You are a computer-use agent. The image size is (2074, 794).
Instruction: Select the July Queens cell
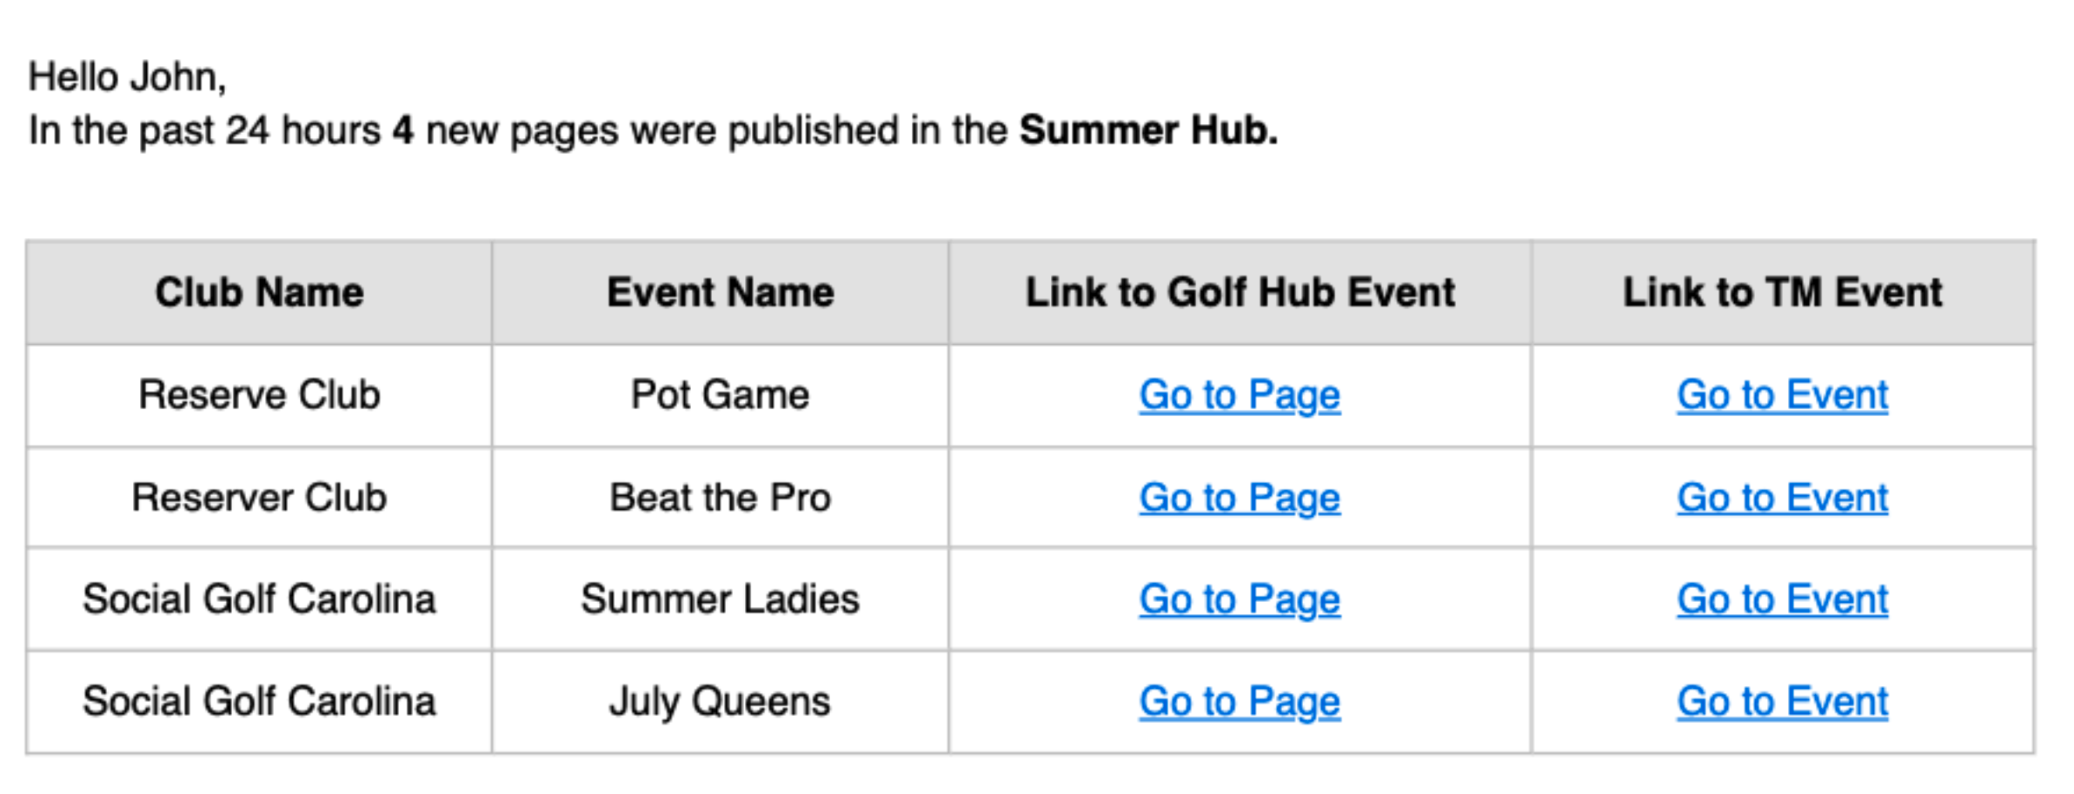coord(721,703)
